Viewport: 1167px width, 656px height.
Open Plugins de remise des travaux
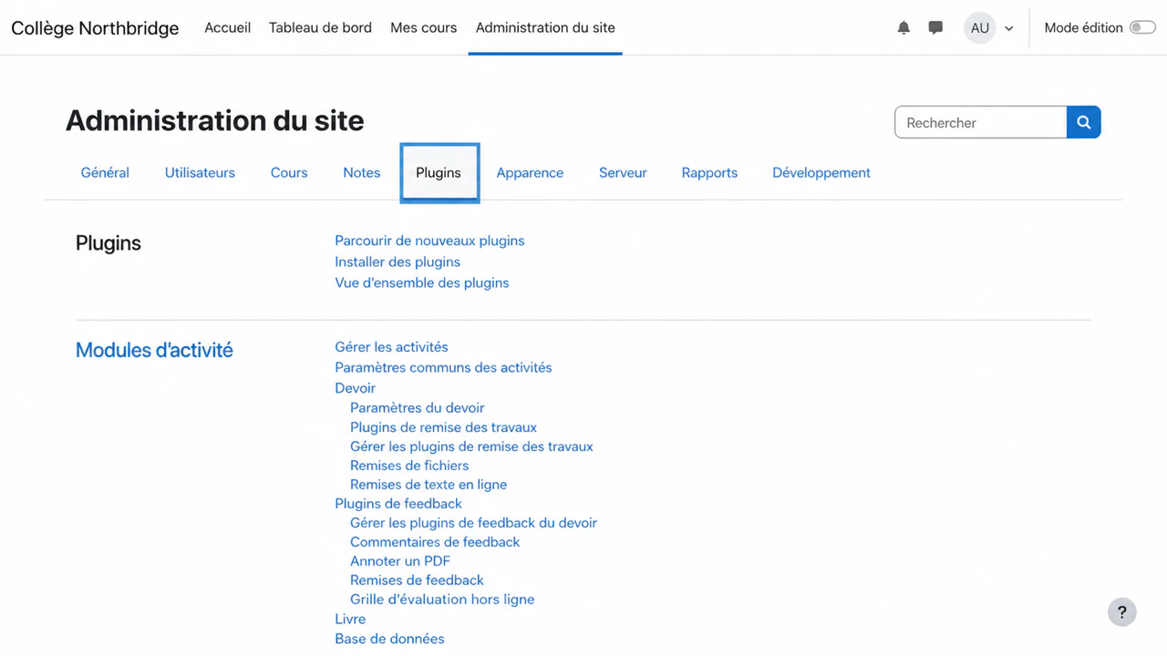pos(443,426)
